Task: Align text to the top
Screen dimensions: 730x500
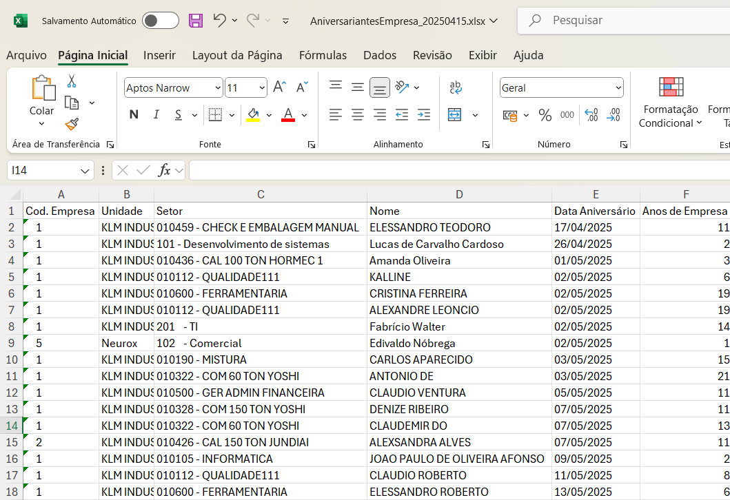Action: [336, 86]
